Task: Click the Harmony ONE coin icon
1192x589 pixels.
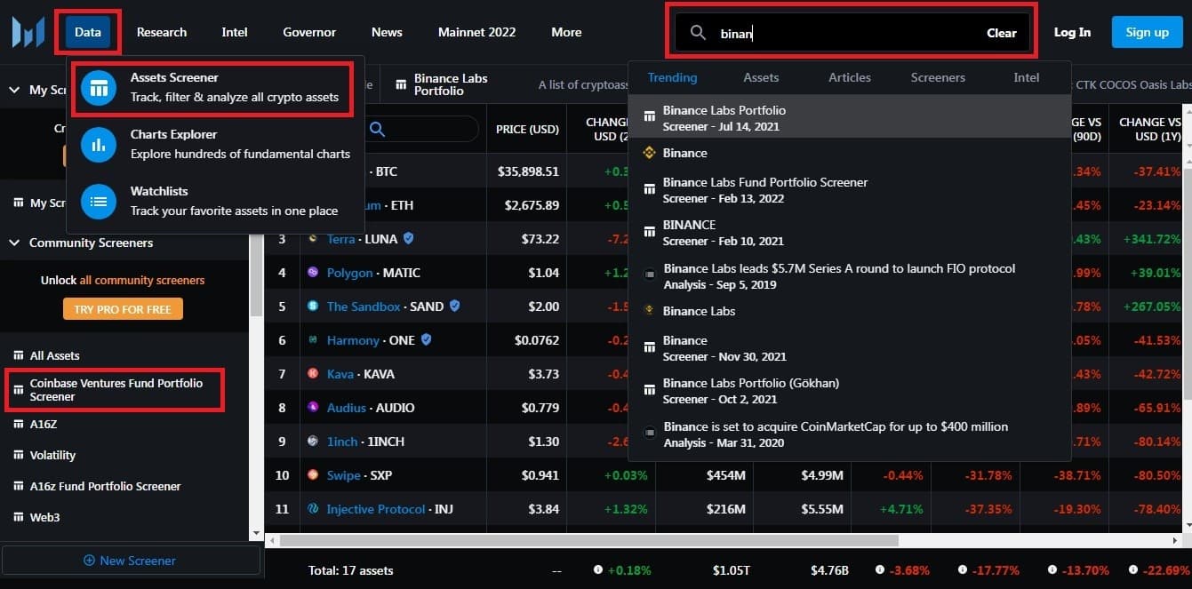Action: [313, 340]
